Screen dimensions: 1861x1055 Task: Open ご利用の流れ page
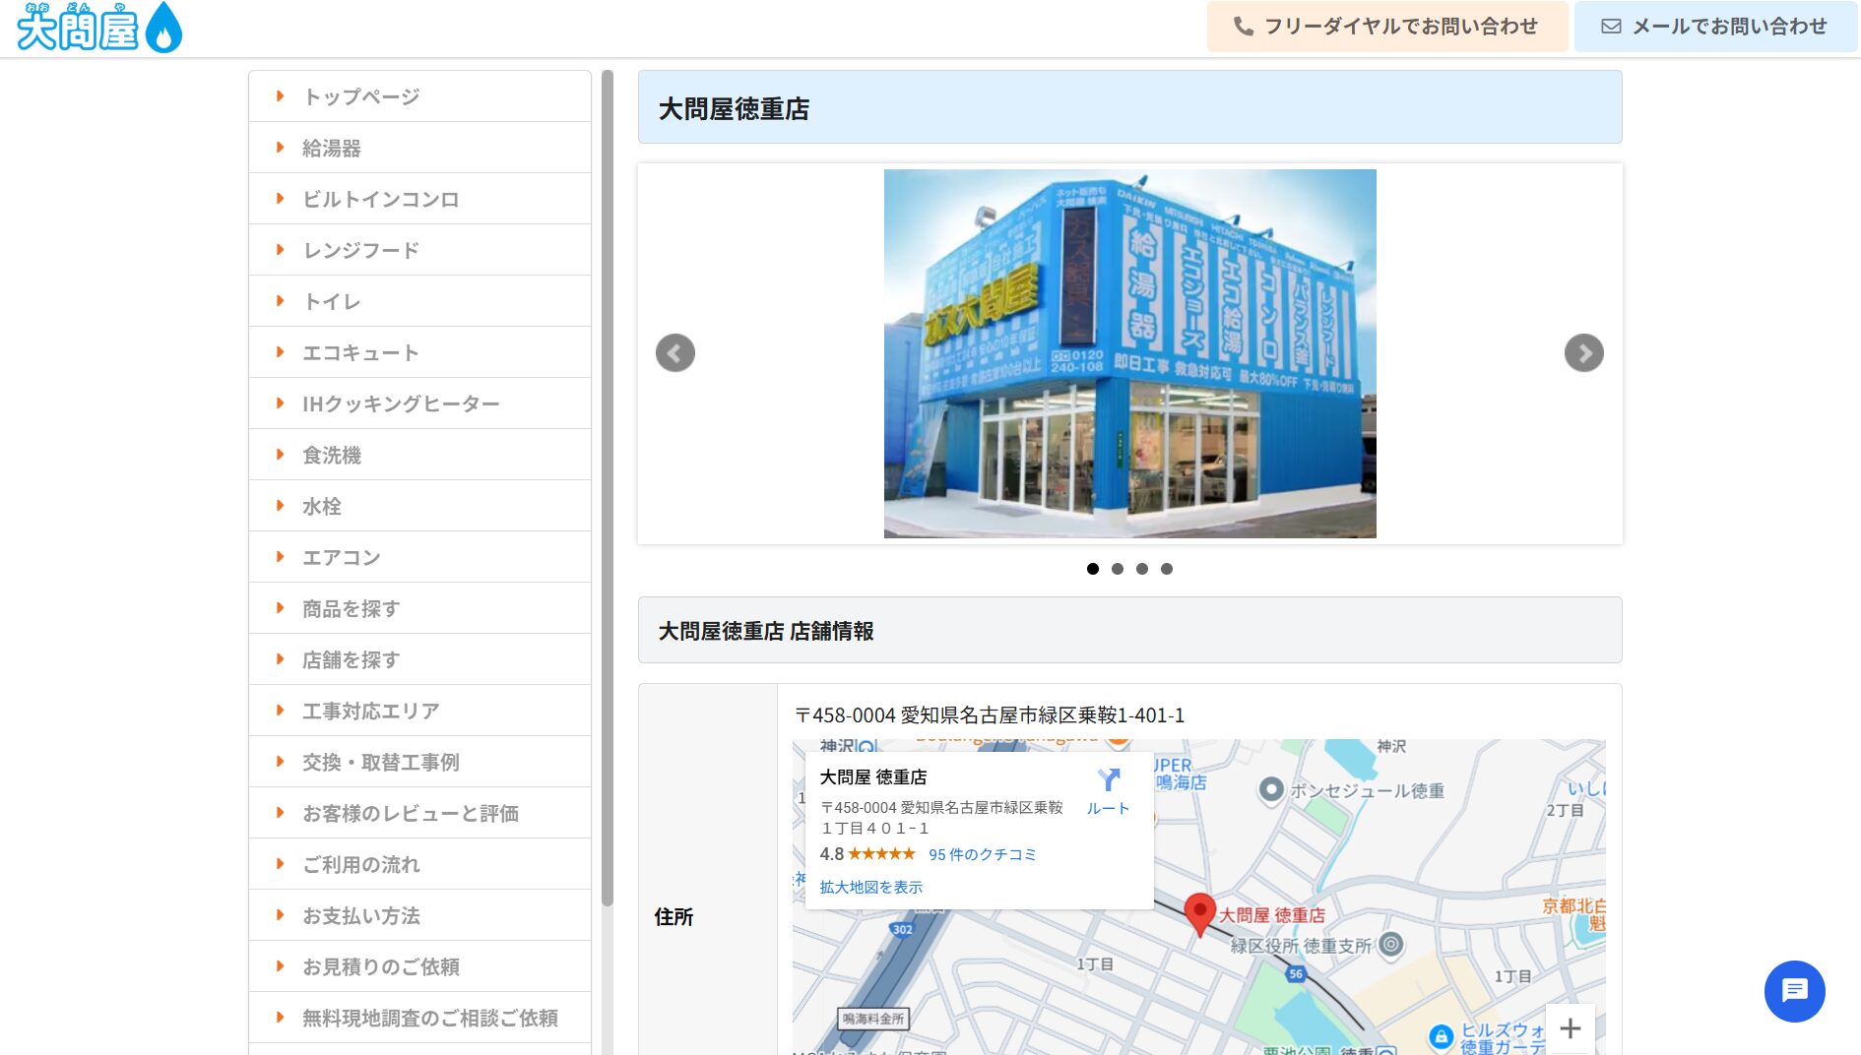pos(420,864)
